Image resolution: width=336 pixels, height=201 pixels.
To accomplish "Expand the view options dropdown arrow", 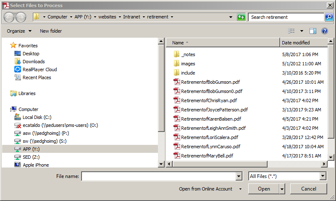I will [x=302, y=31].
